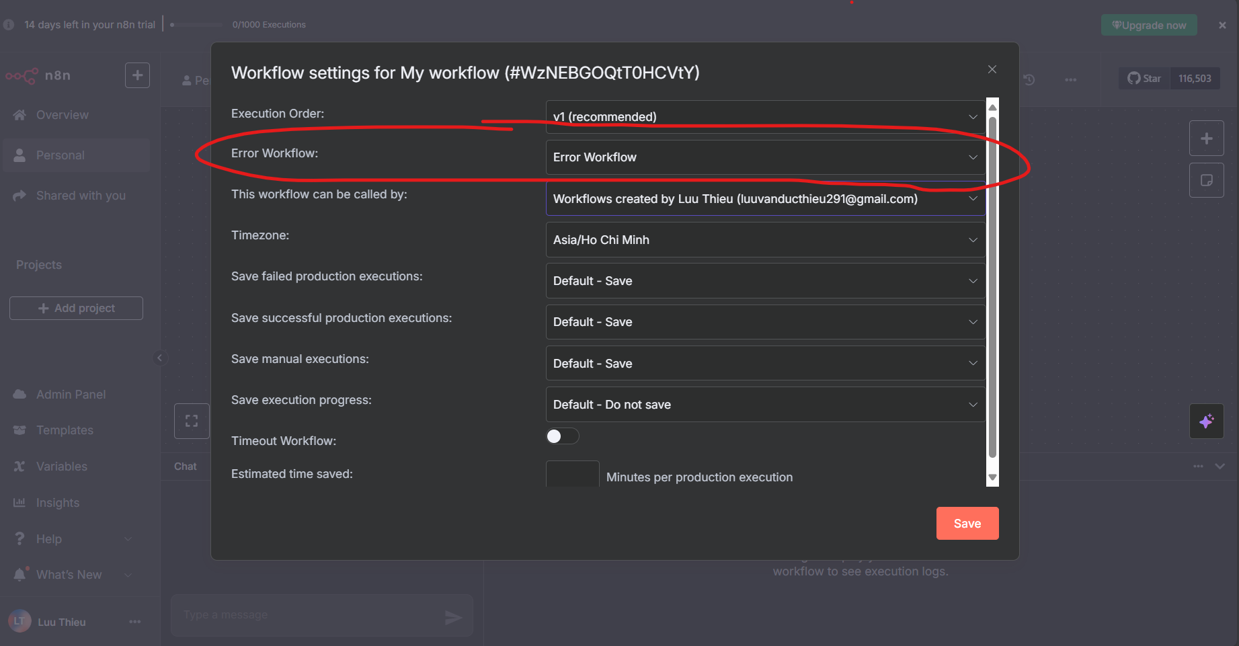Viewport: 1239px width, 646px height.
Task: Click the plus button beside n8n logo
Action: 137,75
